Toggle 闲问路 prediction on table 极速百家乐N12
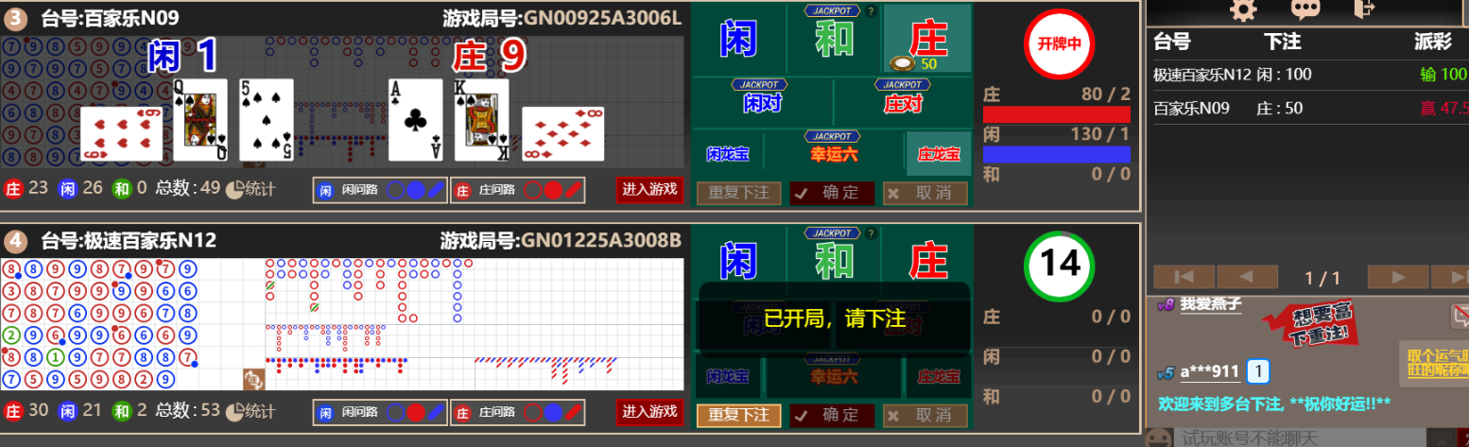 point(378,413)
